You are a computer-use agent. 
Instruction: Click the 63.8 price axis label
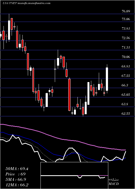(x=125, y=104)
